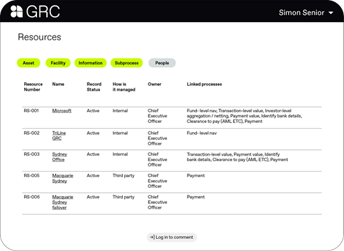The image size is (344, 251).
Task: Click the RS-006 resource number cell
Action: tap(32, 197)
